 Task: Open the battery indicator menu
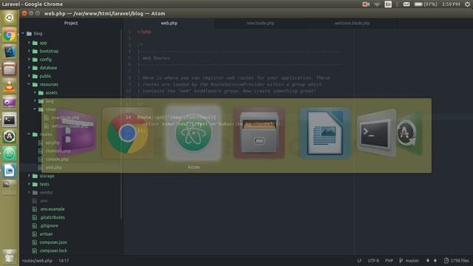(426, 4)
